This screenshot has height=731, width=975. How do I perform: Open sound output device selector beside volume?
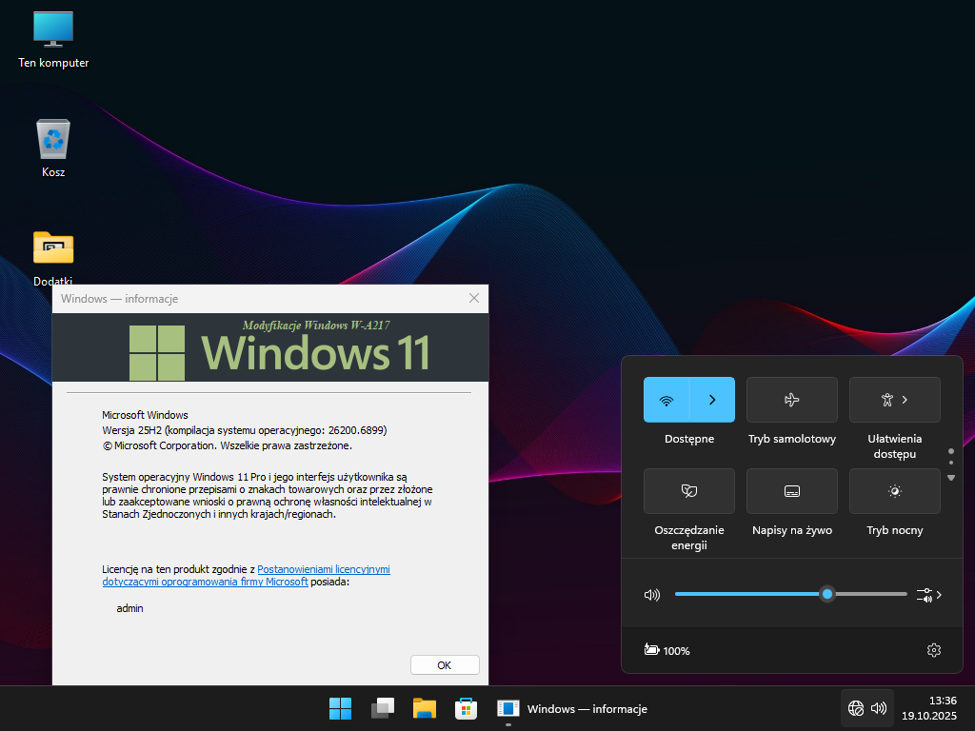[x=929, y=595]
